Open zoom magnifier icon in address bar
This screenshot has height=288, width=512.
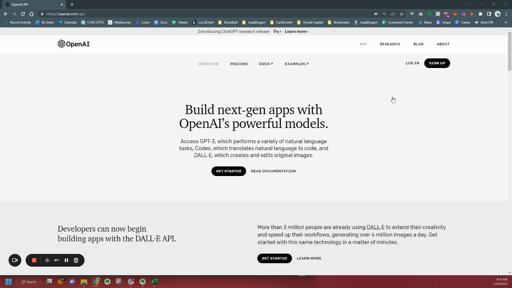click(x=384, y=14)
